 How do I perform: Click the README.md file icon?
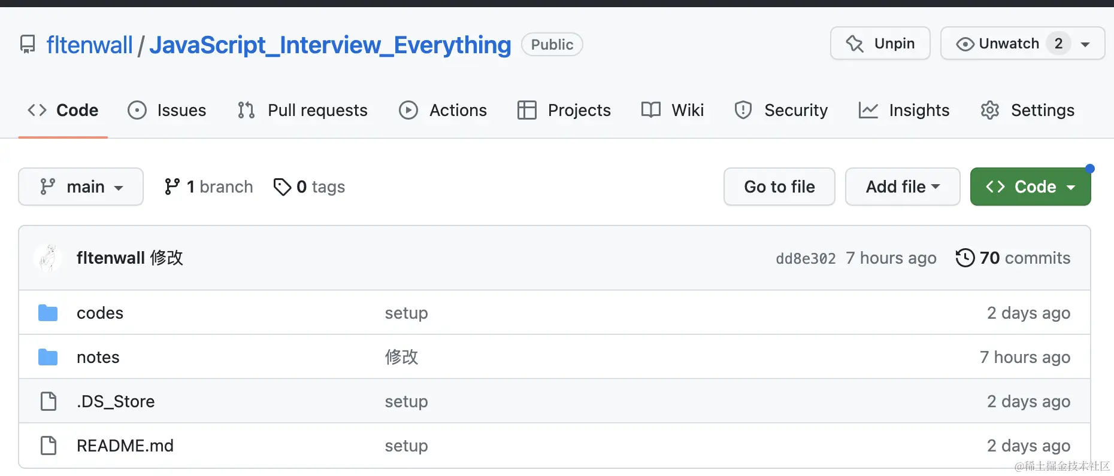coord(49,446)
